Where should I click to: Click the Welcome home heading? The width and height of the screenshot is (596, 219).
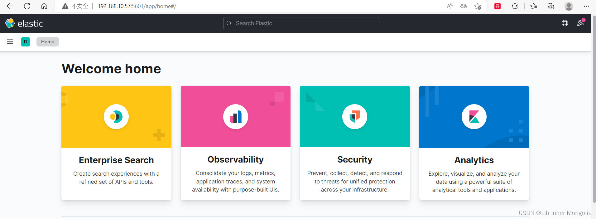(x=111, y=69)
